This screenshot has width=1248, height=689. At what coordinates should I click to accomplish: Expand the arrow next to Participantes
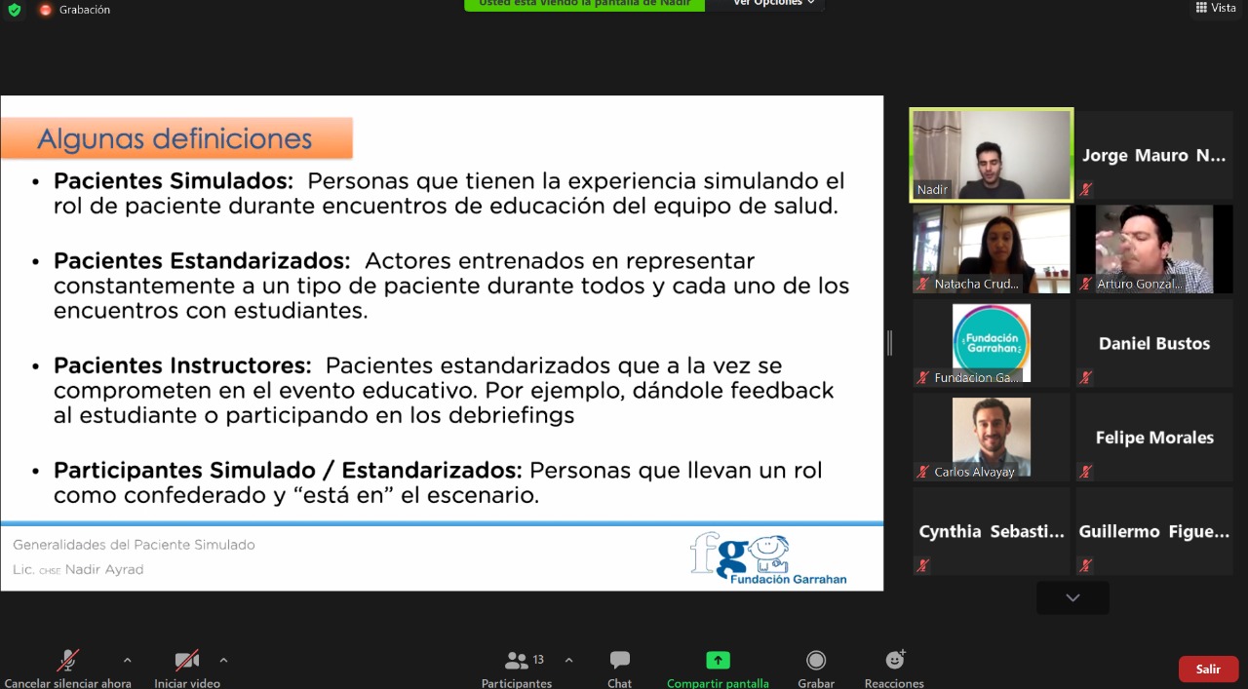[568, 660]
